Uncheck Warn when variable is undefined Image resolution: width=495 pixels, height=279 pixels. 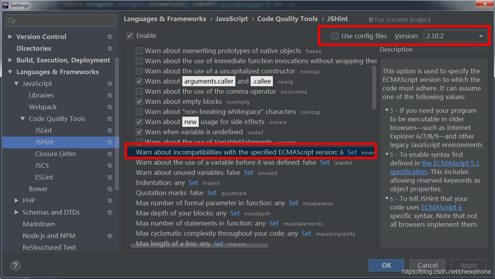point(139,132)
